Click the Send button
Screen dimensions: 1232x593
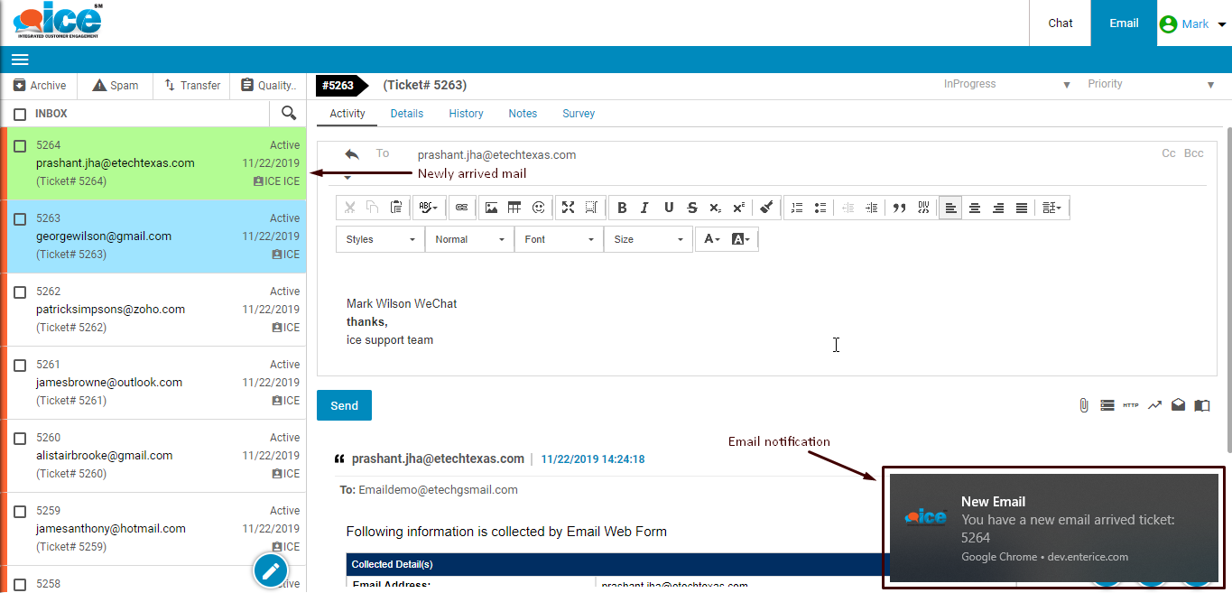tap(344, 405)
